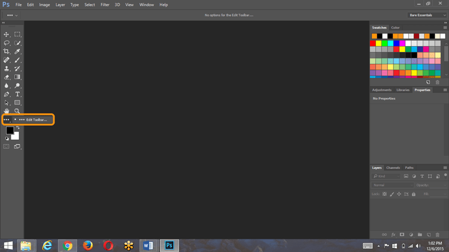The height and width of the screenshot is (252, 449).
Task: Create new swatch in Swatches panel
Action: tap(428, 82)
